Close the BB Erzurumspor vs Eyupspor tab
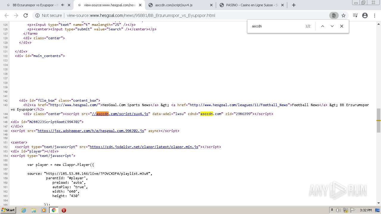This screenshot has width=381, height=214. [69, 5]
